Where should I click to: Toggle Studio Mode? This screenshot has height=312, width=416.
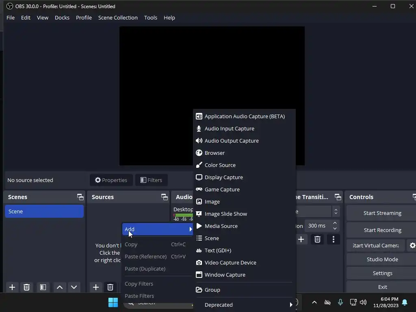382,260
